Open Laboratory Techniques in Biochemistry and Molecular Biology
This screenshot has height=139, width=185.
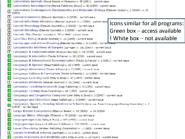(x=59, y=10)
